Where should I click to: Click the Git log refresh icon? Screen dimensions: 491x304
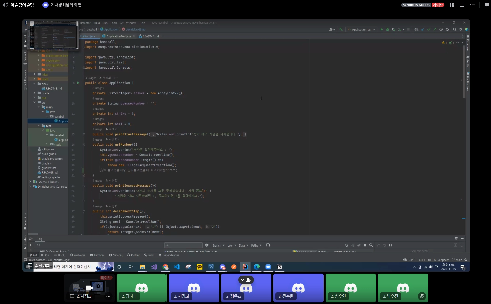pos(347,245)
